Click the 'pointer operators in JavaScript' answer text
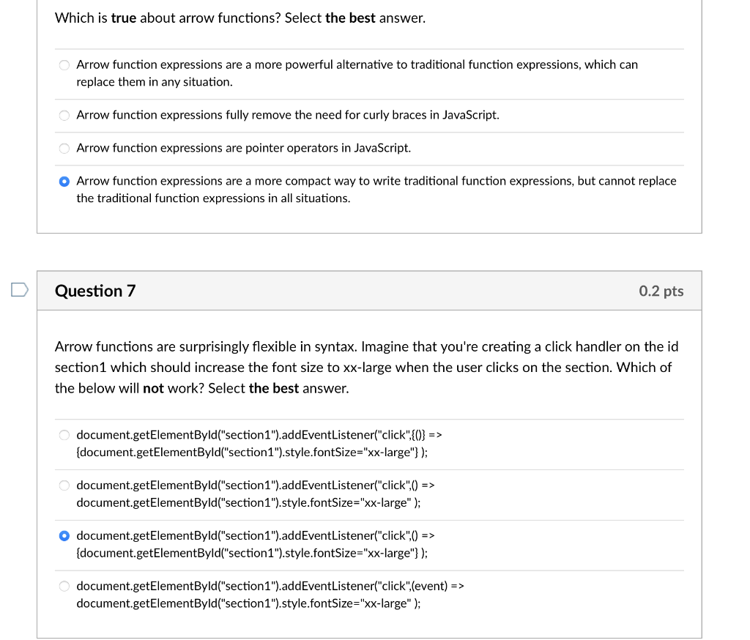 [x=243, y=148]
